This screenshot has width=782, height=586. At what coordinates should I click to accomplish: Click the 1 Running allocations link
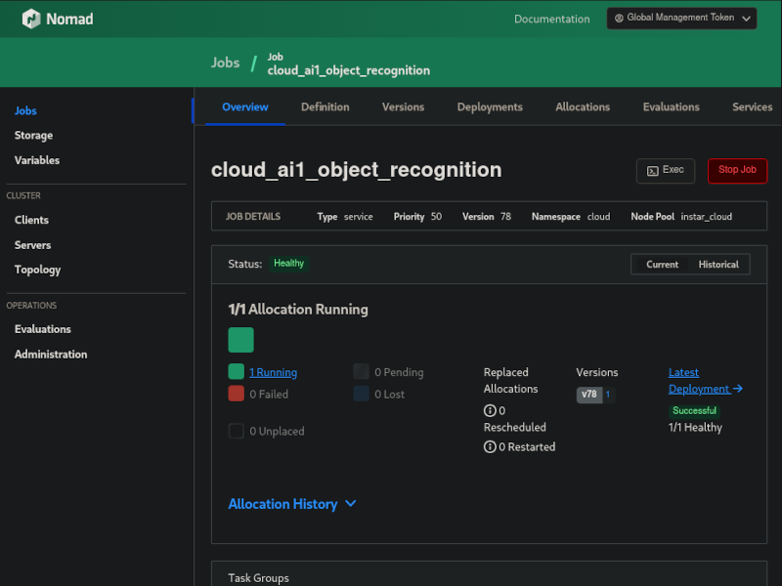(x=273, y=372)
